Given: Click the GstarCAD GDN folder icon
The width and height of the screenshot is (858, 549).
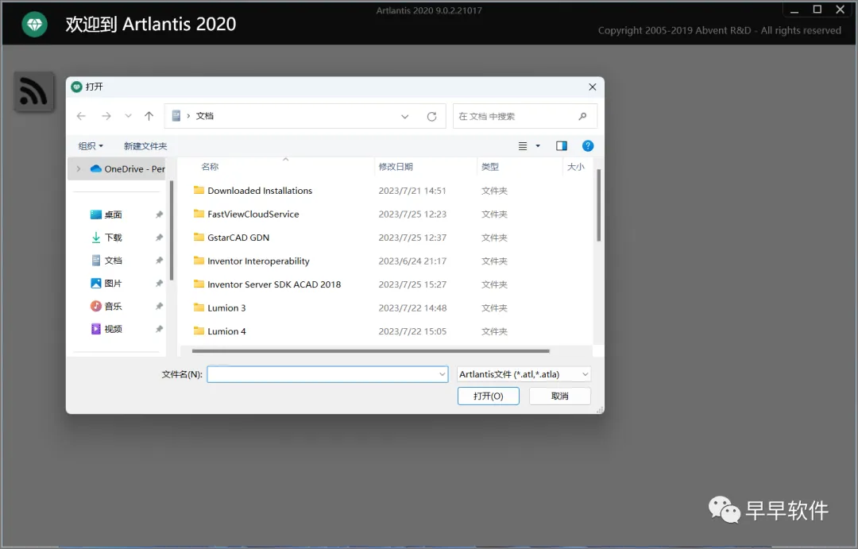Looking at the screenshot, I should point(199,237).
